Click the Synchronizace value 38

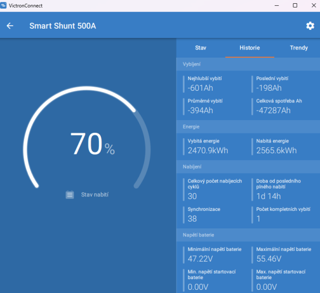click(192, 219)
